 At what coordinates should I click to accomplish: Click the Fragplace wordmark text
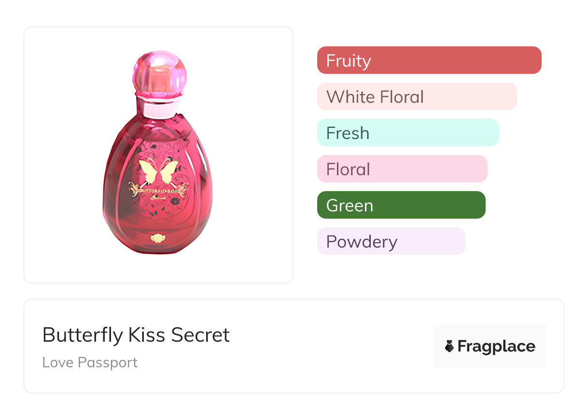496,346
